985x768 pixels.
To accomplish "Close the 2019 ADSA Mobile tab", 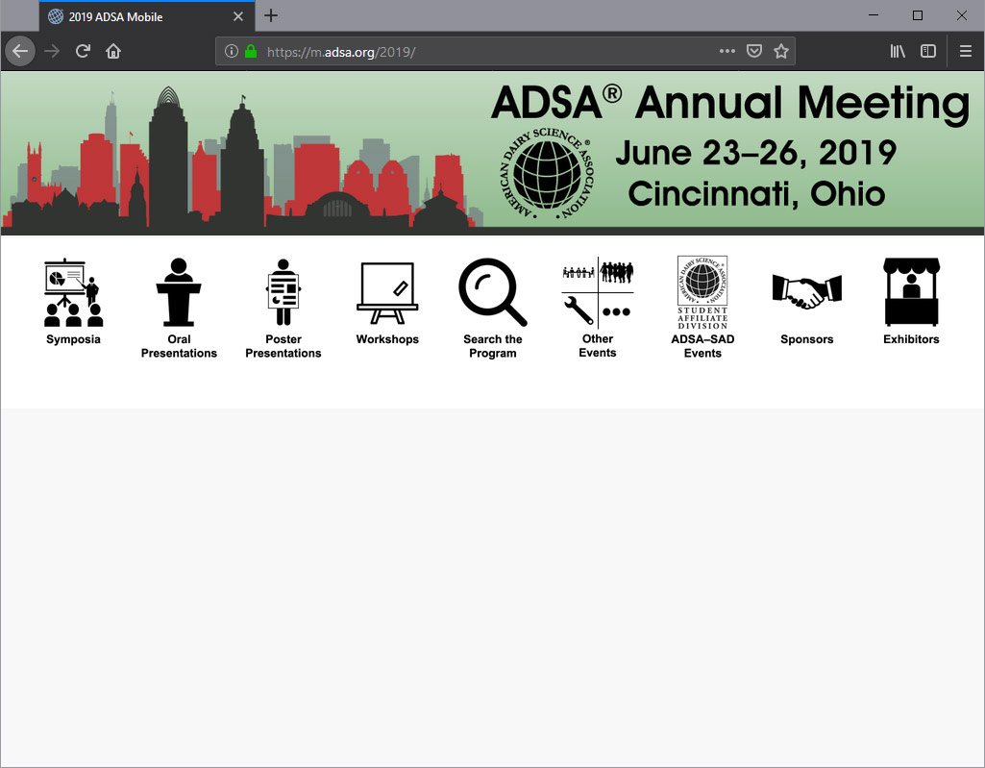I will point(238,16).
